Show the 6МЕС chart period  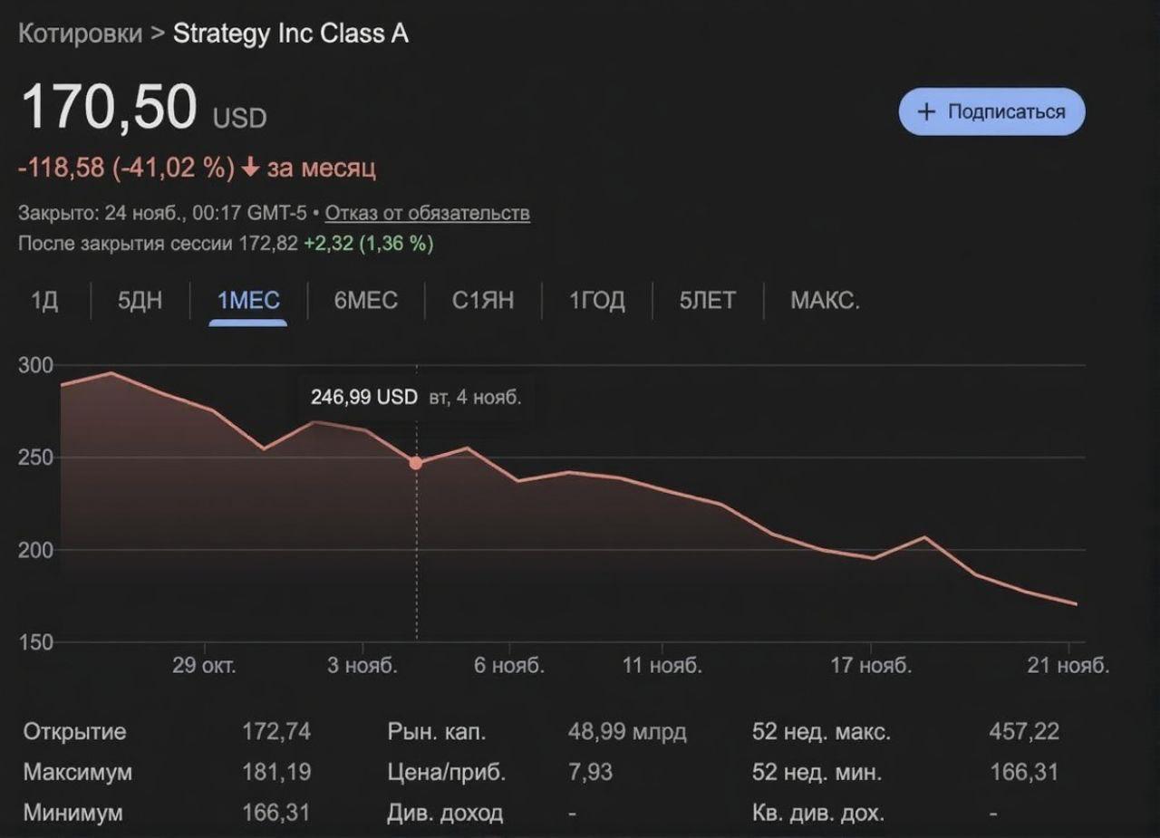365,301
